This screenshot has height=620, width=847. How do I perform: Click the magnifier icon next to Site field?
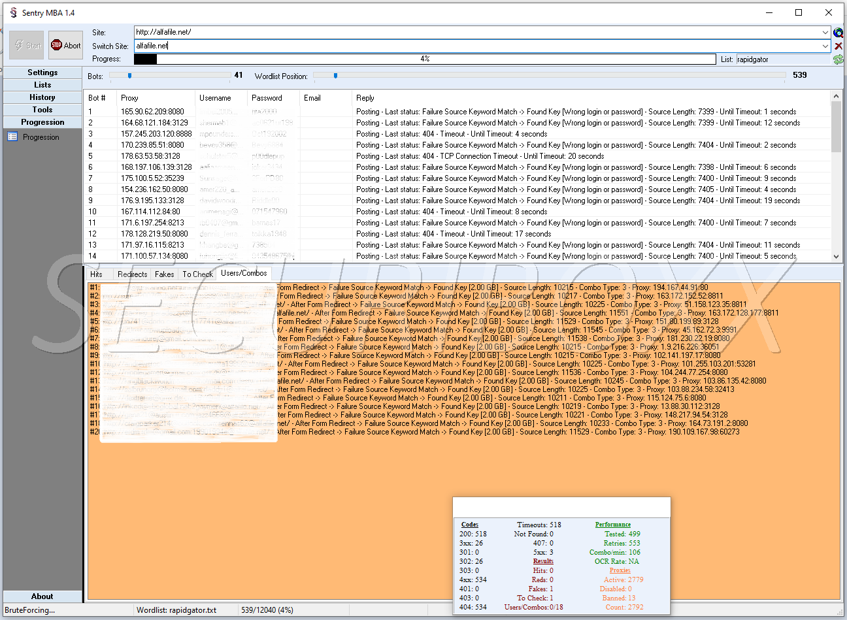coord(838,33)
